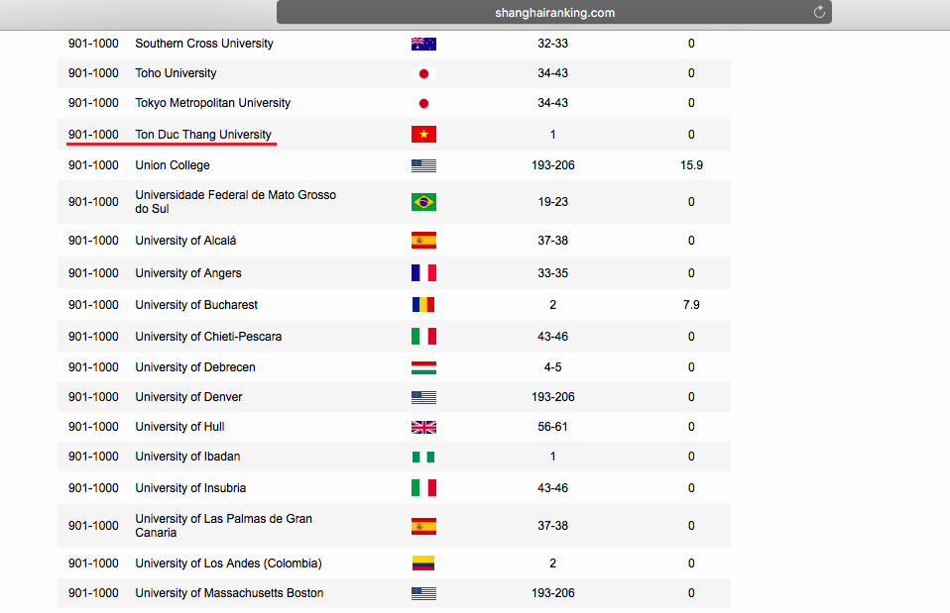Click the UK flag beside University of Hull
This screenshot has width=950, height=613.
tap(423, 427)
